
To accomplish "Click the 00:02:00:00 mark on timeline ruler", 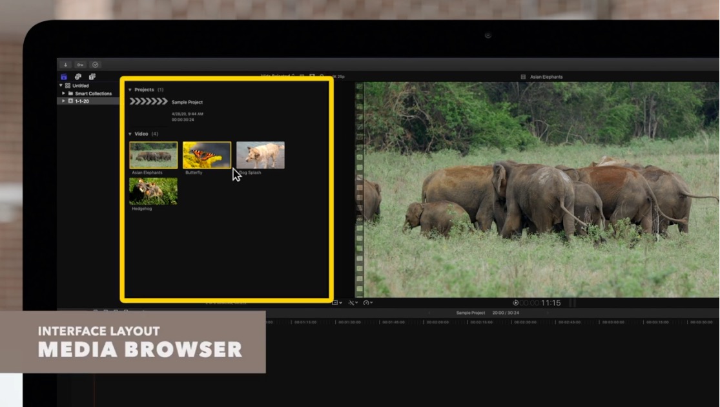I will click(437, 322).
